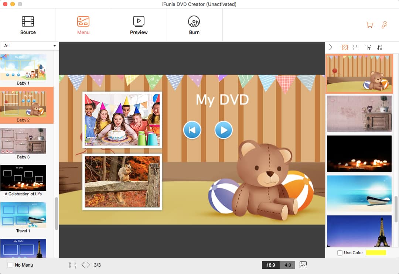
Task: Open the text style panel icon
Action: click(x=368, y=47)
